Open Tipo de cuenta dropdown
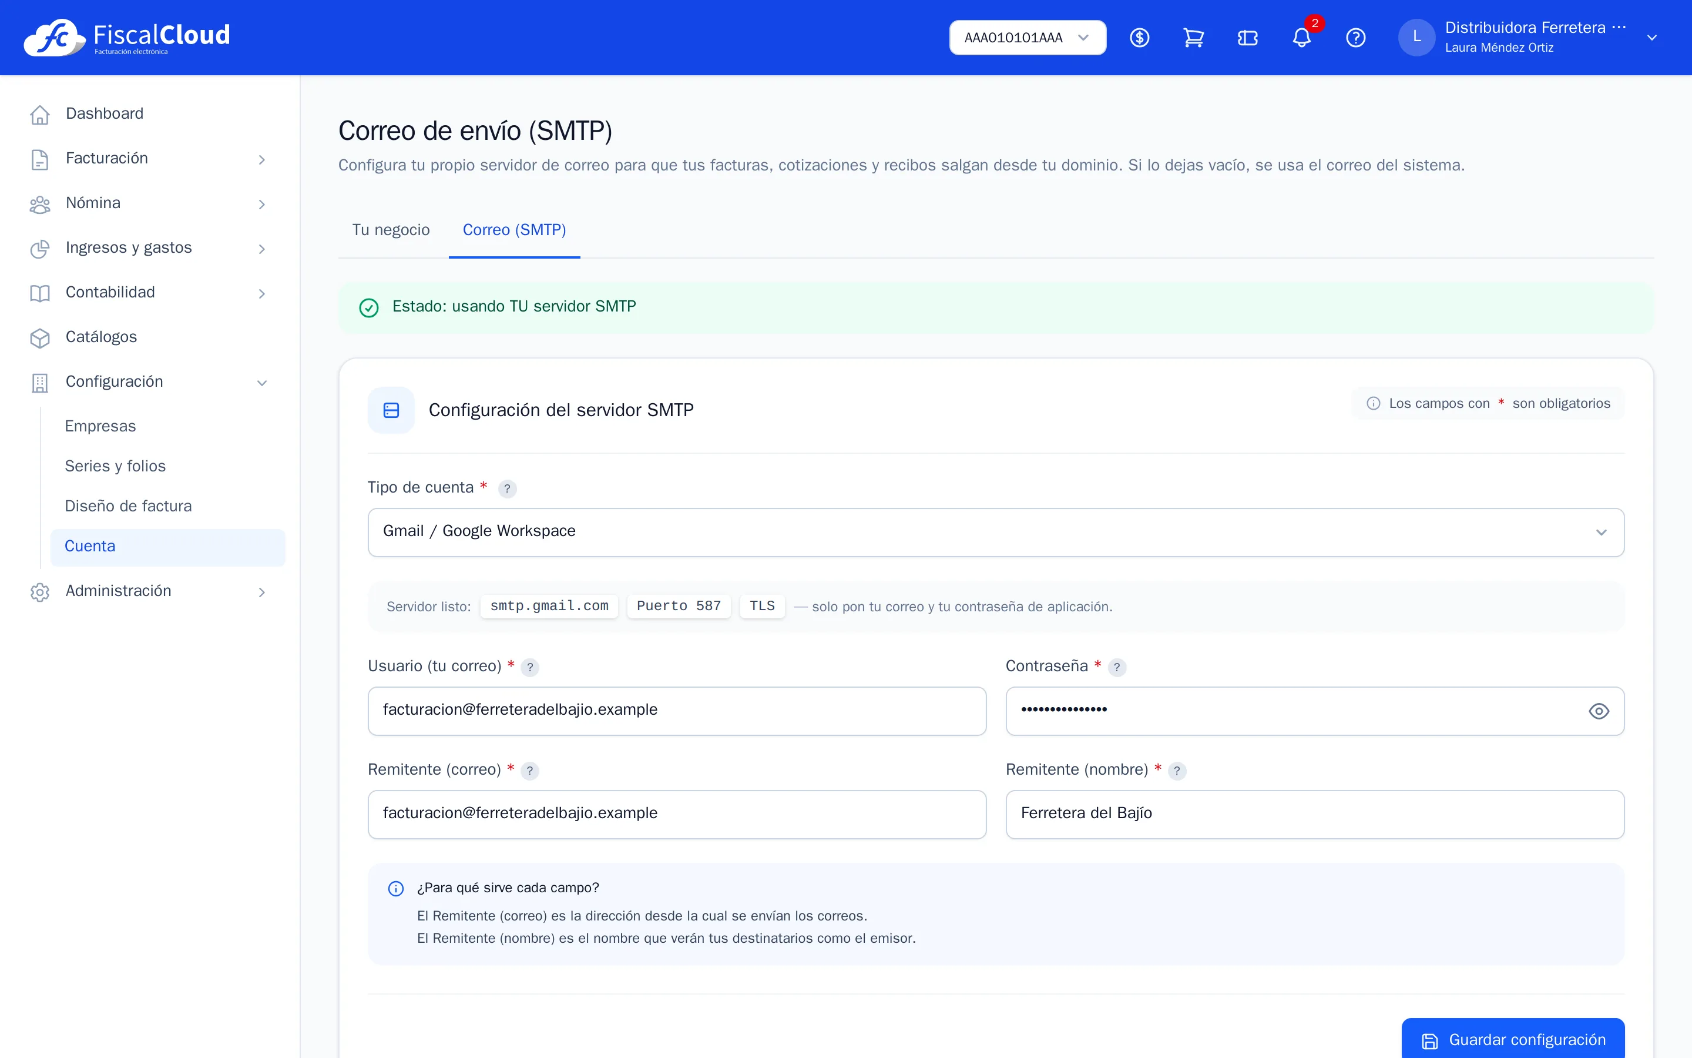 [996, 533]
